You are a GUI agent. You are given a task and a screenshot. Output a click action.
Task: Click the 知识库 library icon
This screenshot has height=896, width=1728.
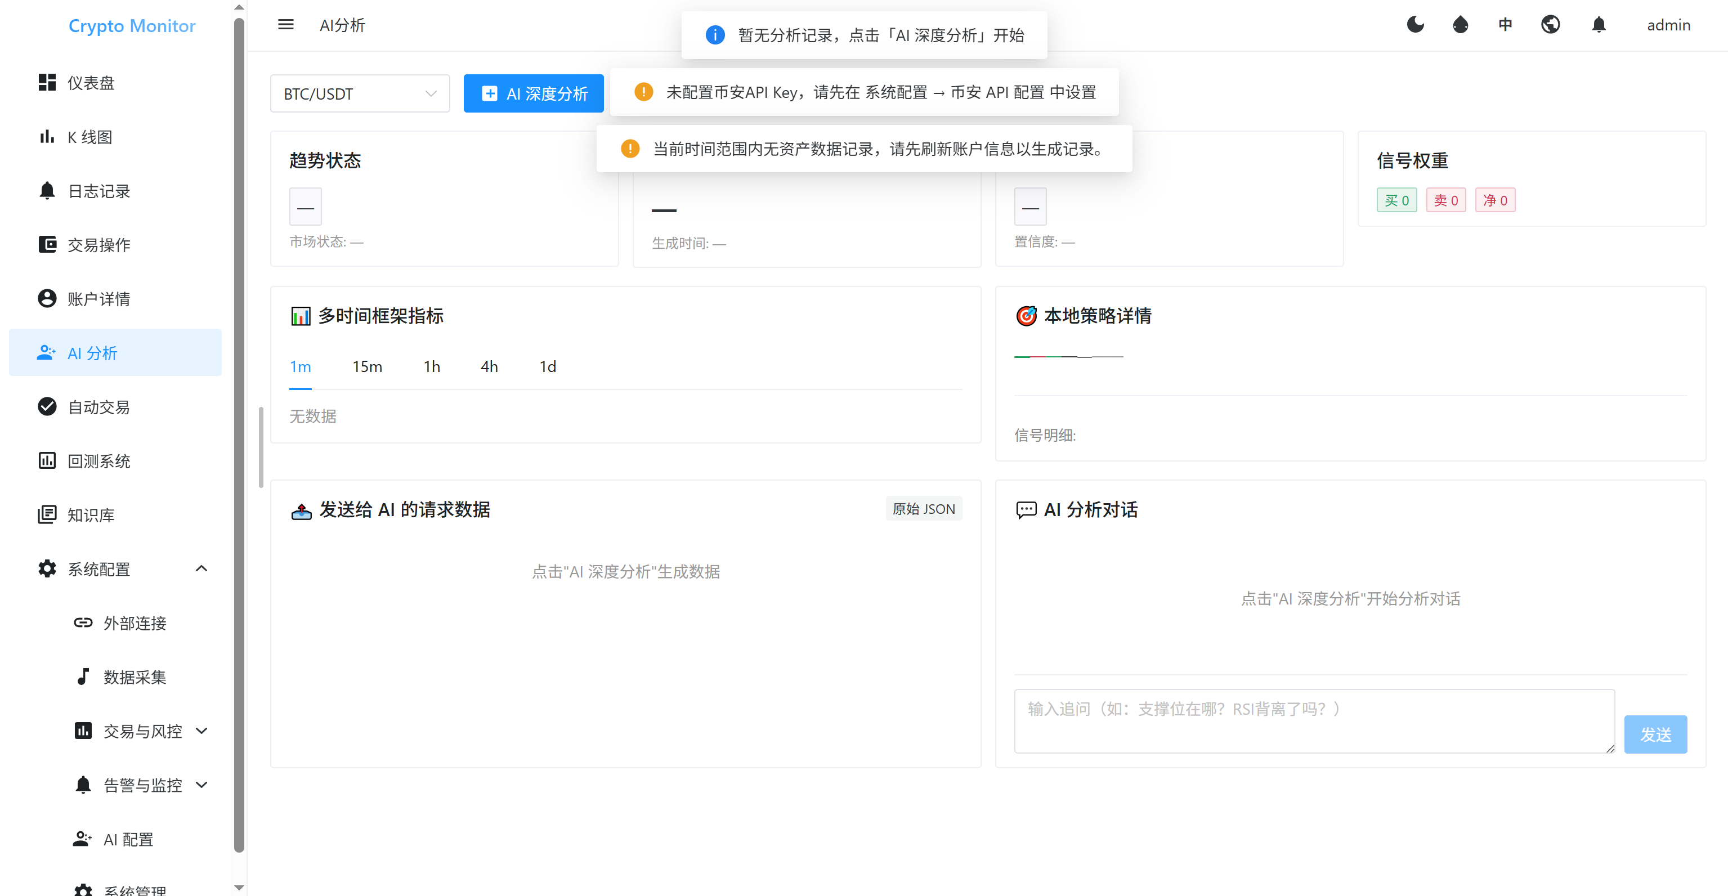[47, 514]
